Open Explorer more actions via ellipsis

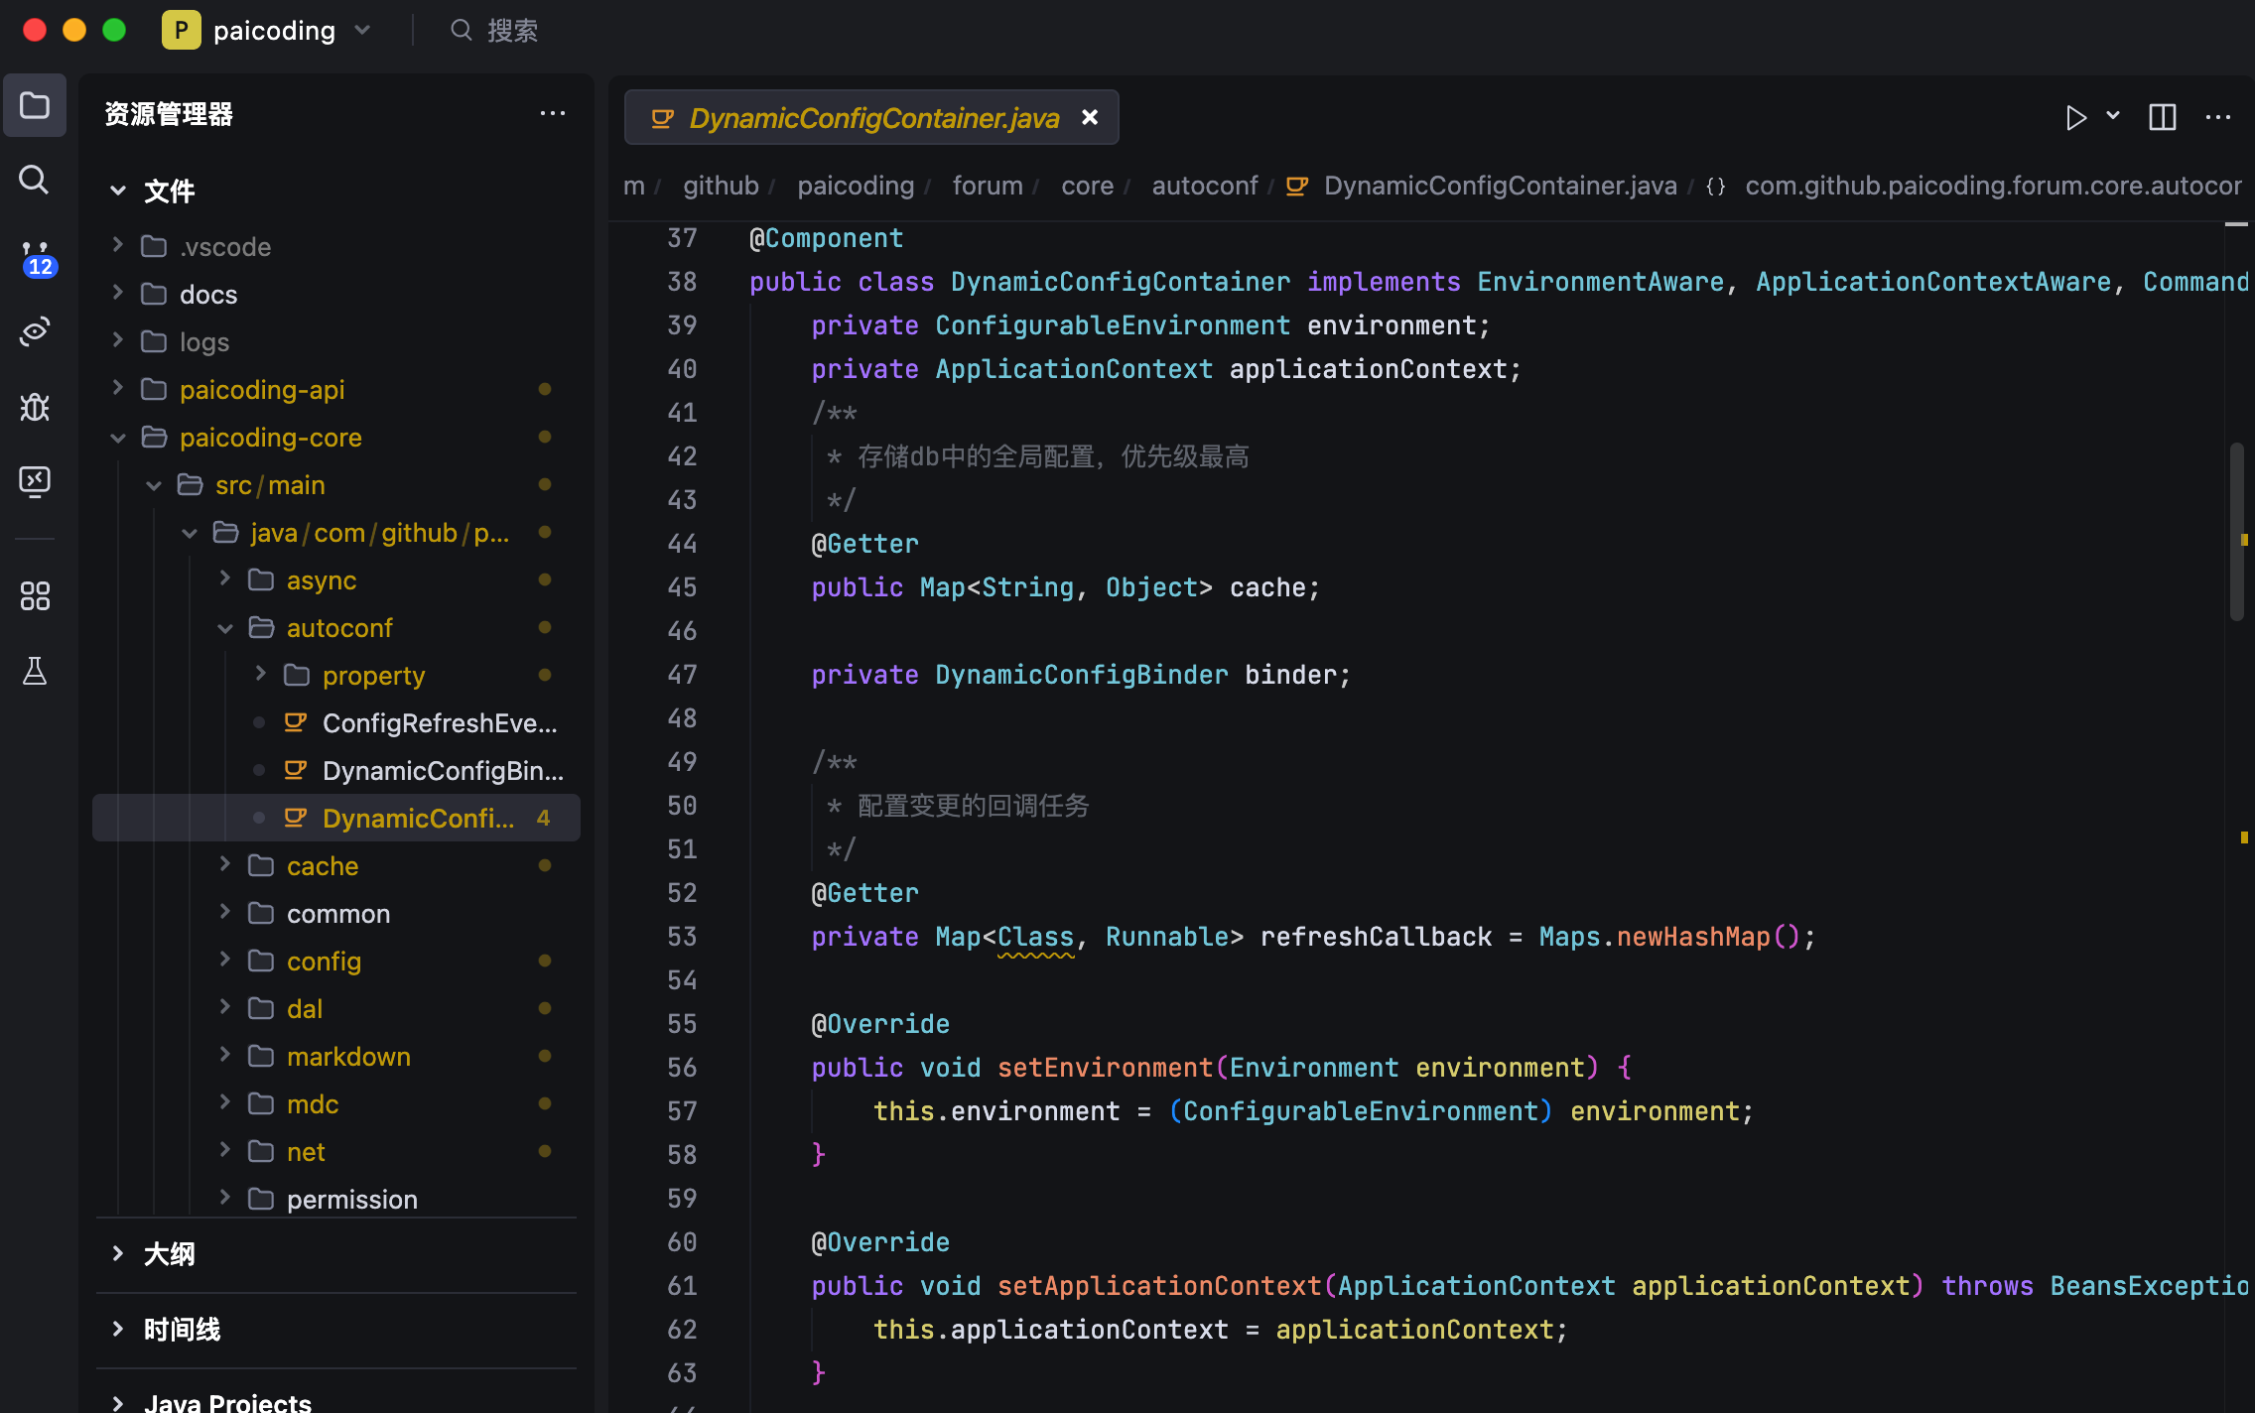(553, 113)
